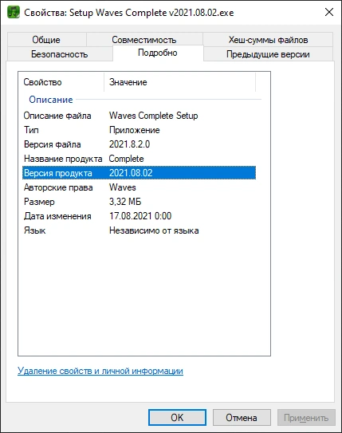
Task: Open the Предыдущие версии tab
Action: coord(268,54)
